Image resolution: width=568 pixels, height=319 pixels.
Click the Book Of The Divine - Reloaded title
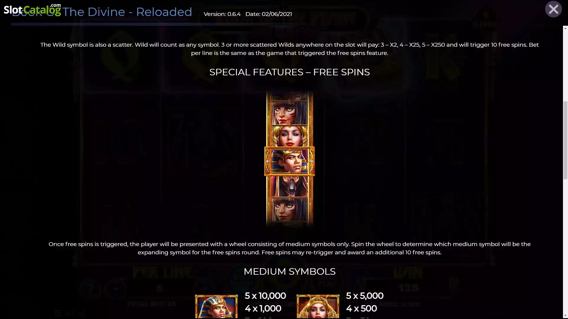click(102, 12)
